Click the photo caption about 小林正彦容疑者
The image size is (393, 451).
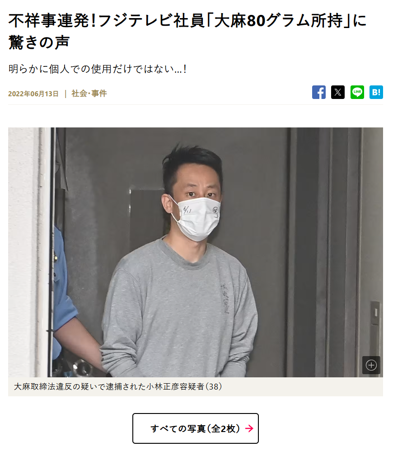(x=118, y=386)
